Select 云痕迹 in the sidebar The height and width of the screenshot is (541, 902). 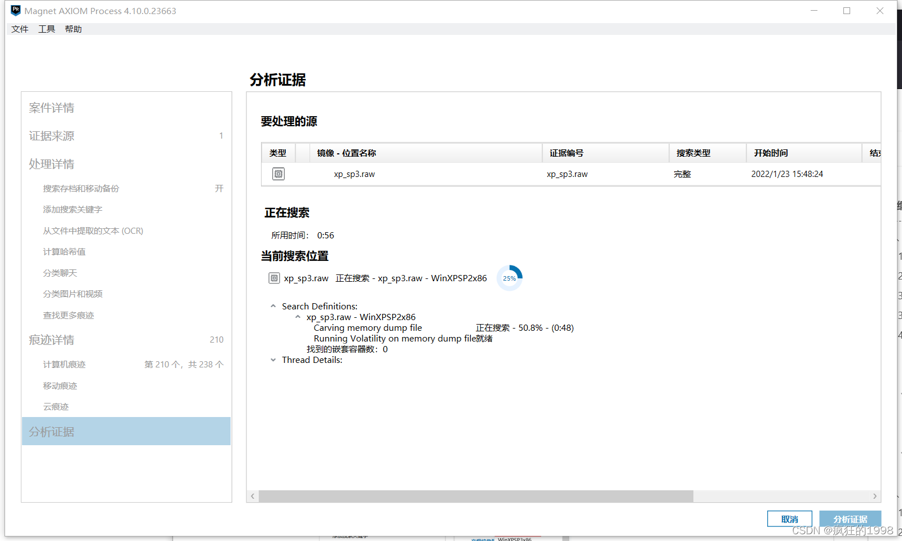pos(56,407)
